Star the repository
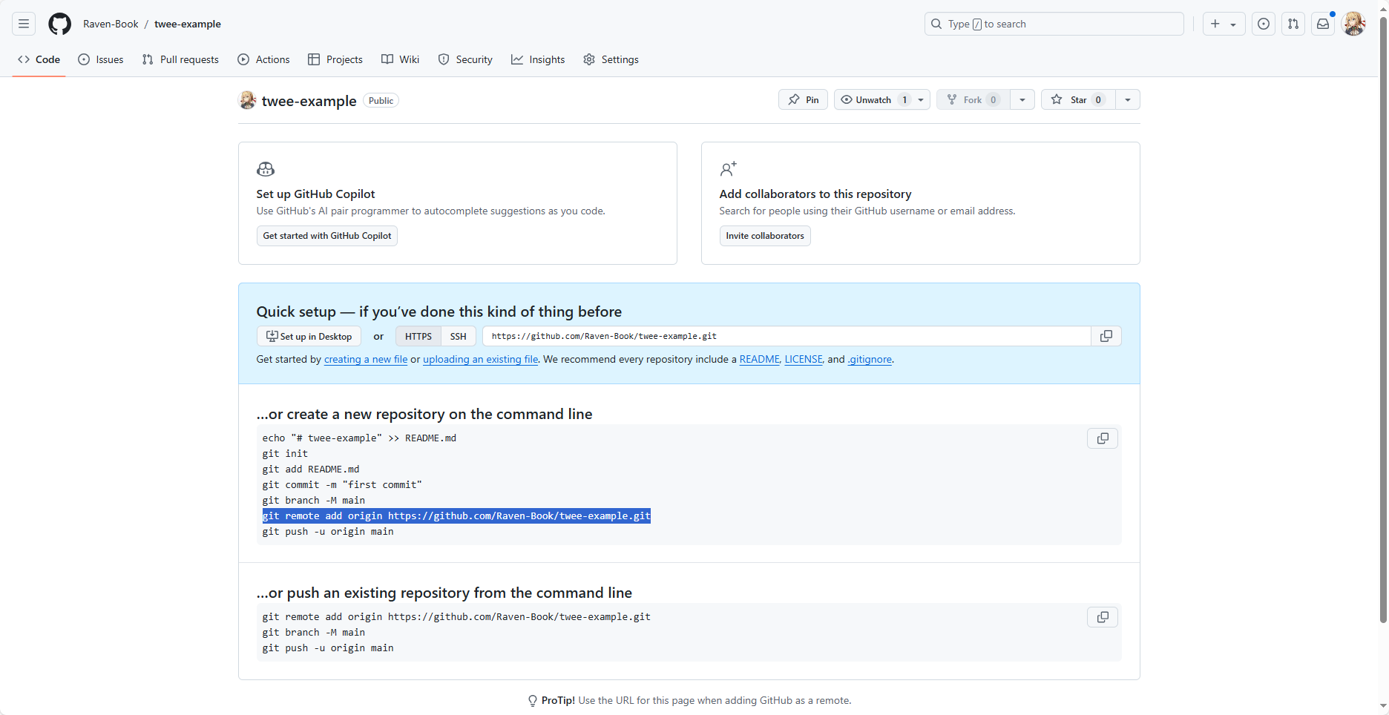 pyautogui.click(x=1077, y=99)
